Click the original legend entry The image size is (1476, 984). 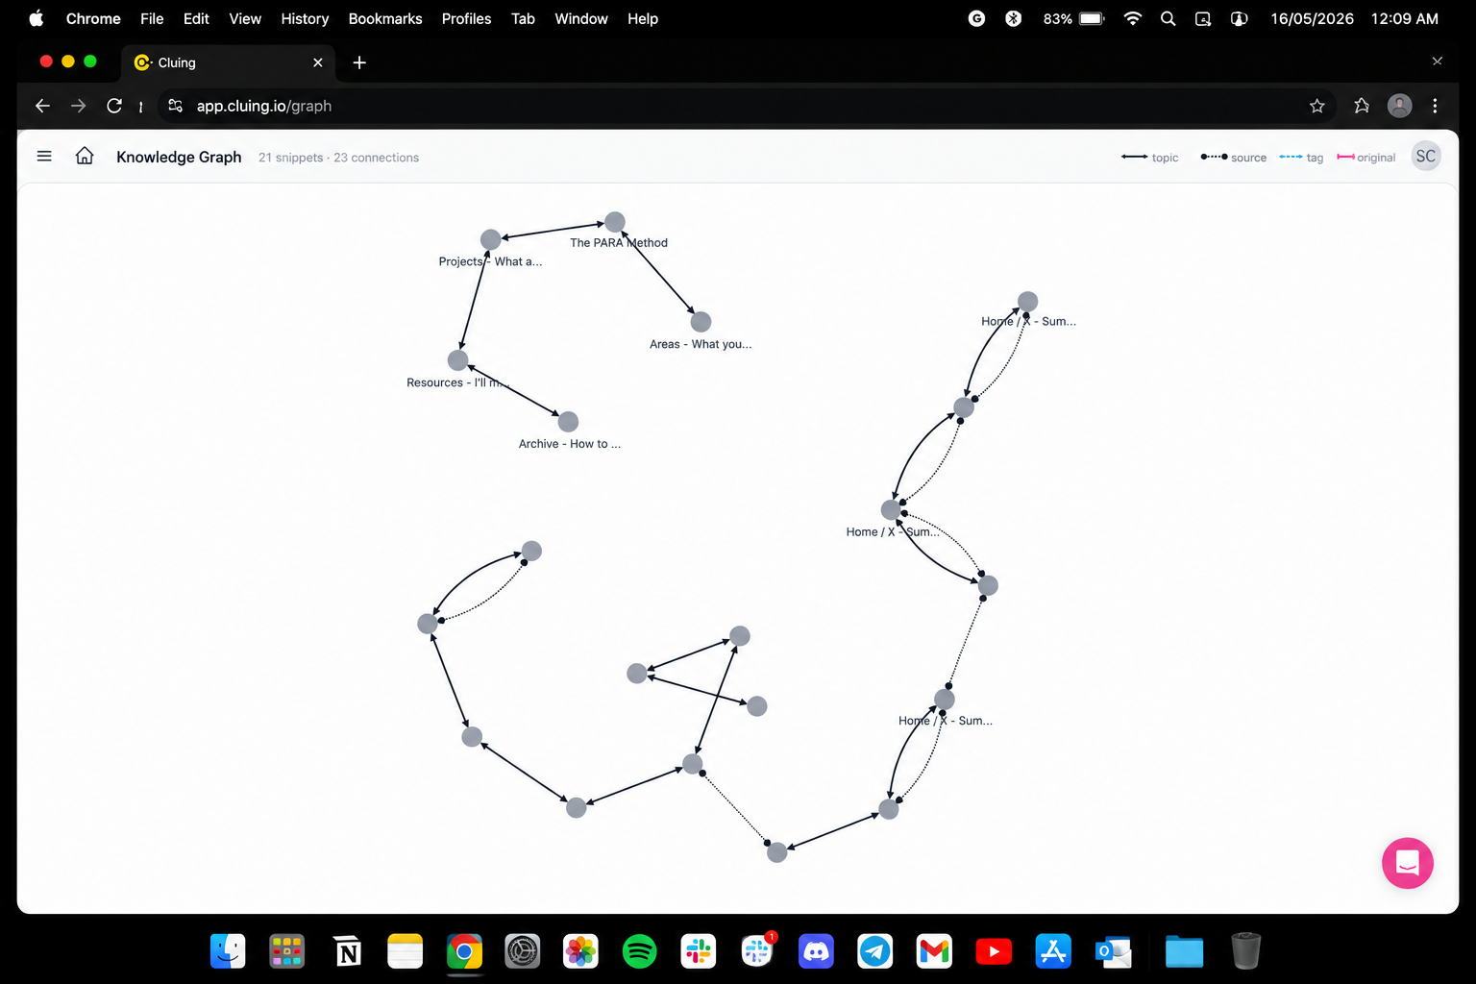(1365, 158)
